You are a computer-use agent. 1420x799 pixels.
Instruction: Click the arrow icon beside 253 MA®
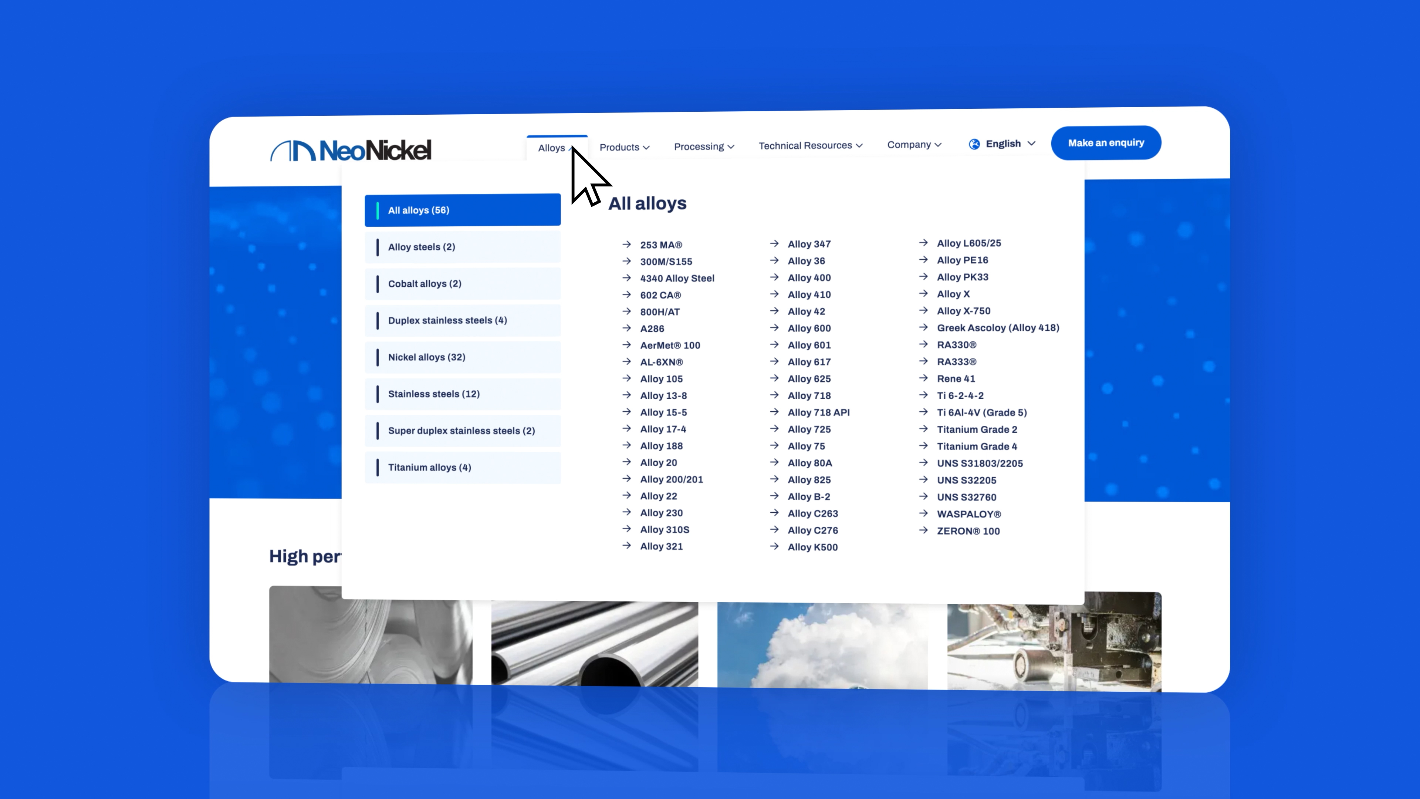(626, 244)
